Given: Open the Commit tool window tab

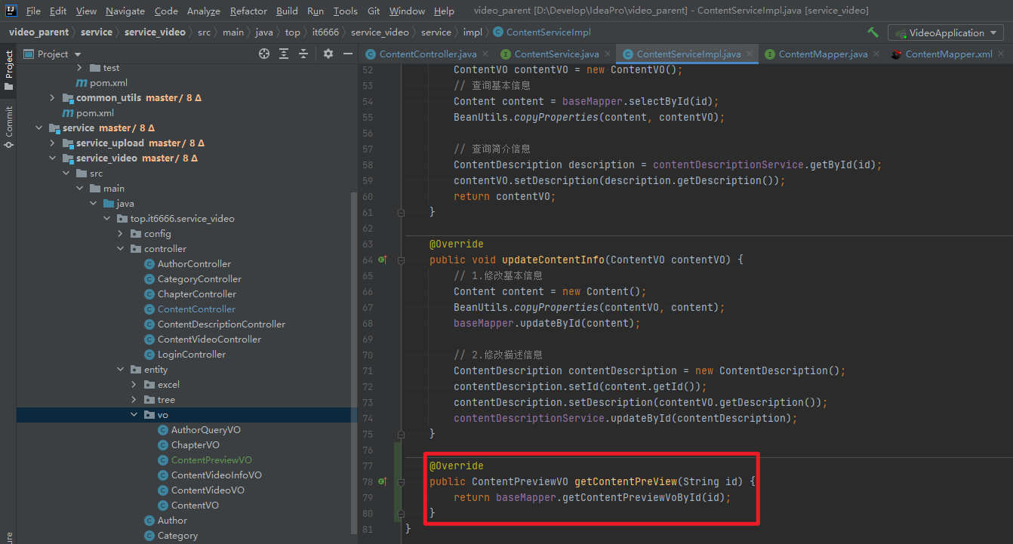Looking at the screenshot, I should pyautogui.click(x=8, y=127).
